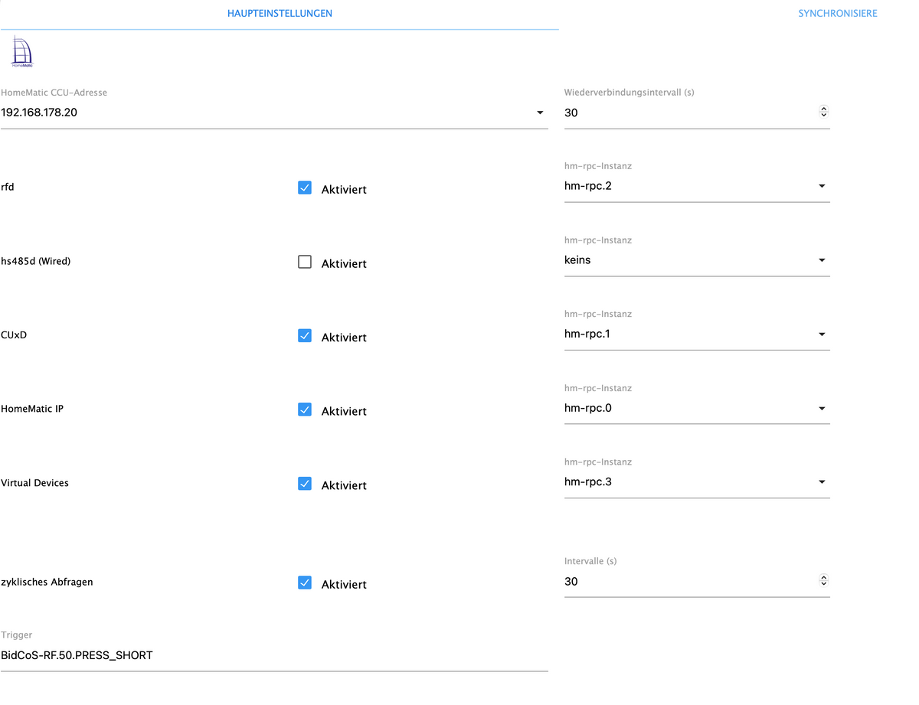919x705 pixels.
Task: Click the HomeMatic IP label
Action: pyautogui.click(x=32, y=409)
